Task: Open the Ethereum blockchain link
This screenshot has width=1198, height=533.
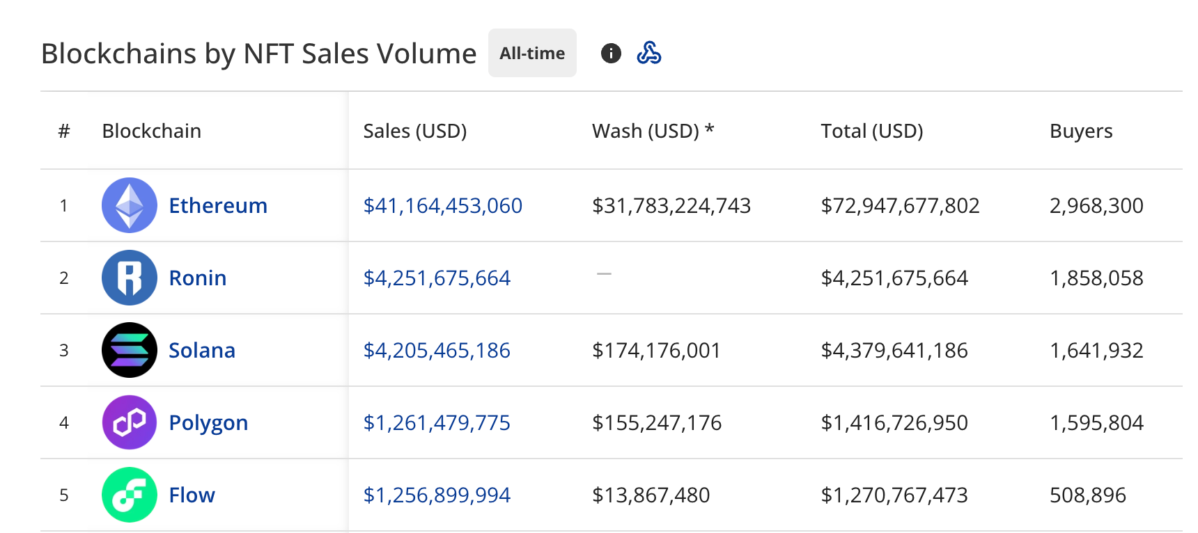Action: pyautogui.click(x=218, y=205)
